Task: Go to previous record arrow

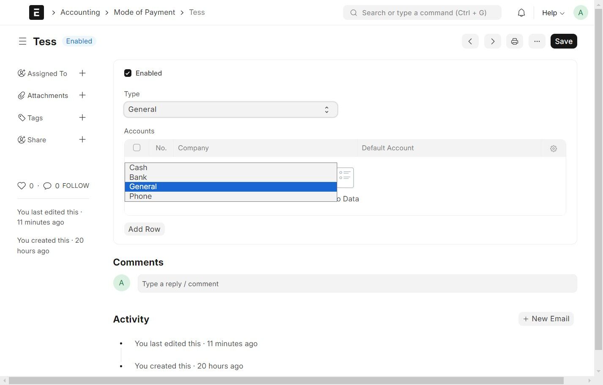Action: (x=470, y=41)
